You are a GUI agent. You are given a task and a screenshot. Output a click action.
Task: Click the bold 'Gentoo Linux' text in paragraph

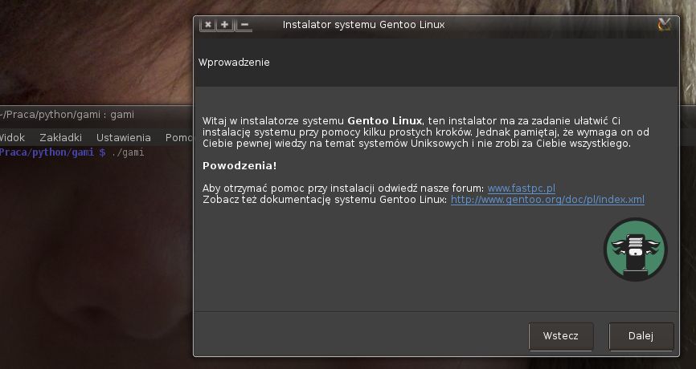click(x=384, y=121)
